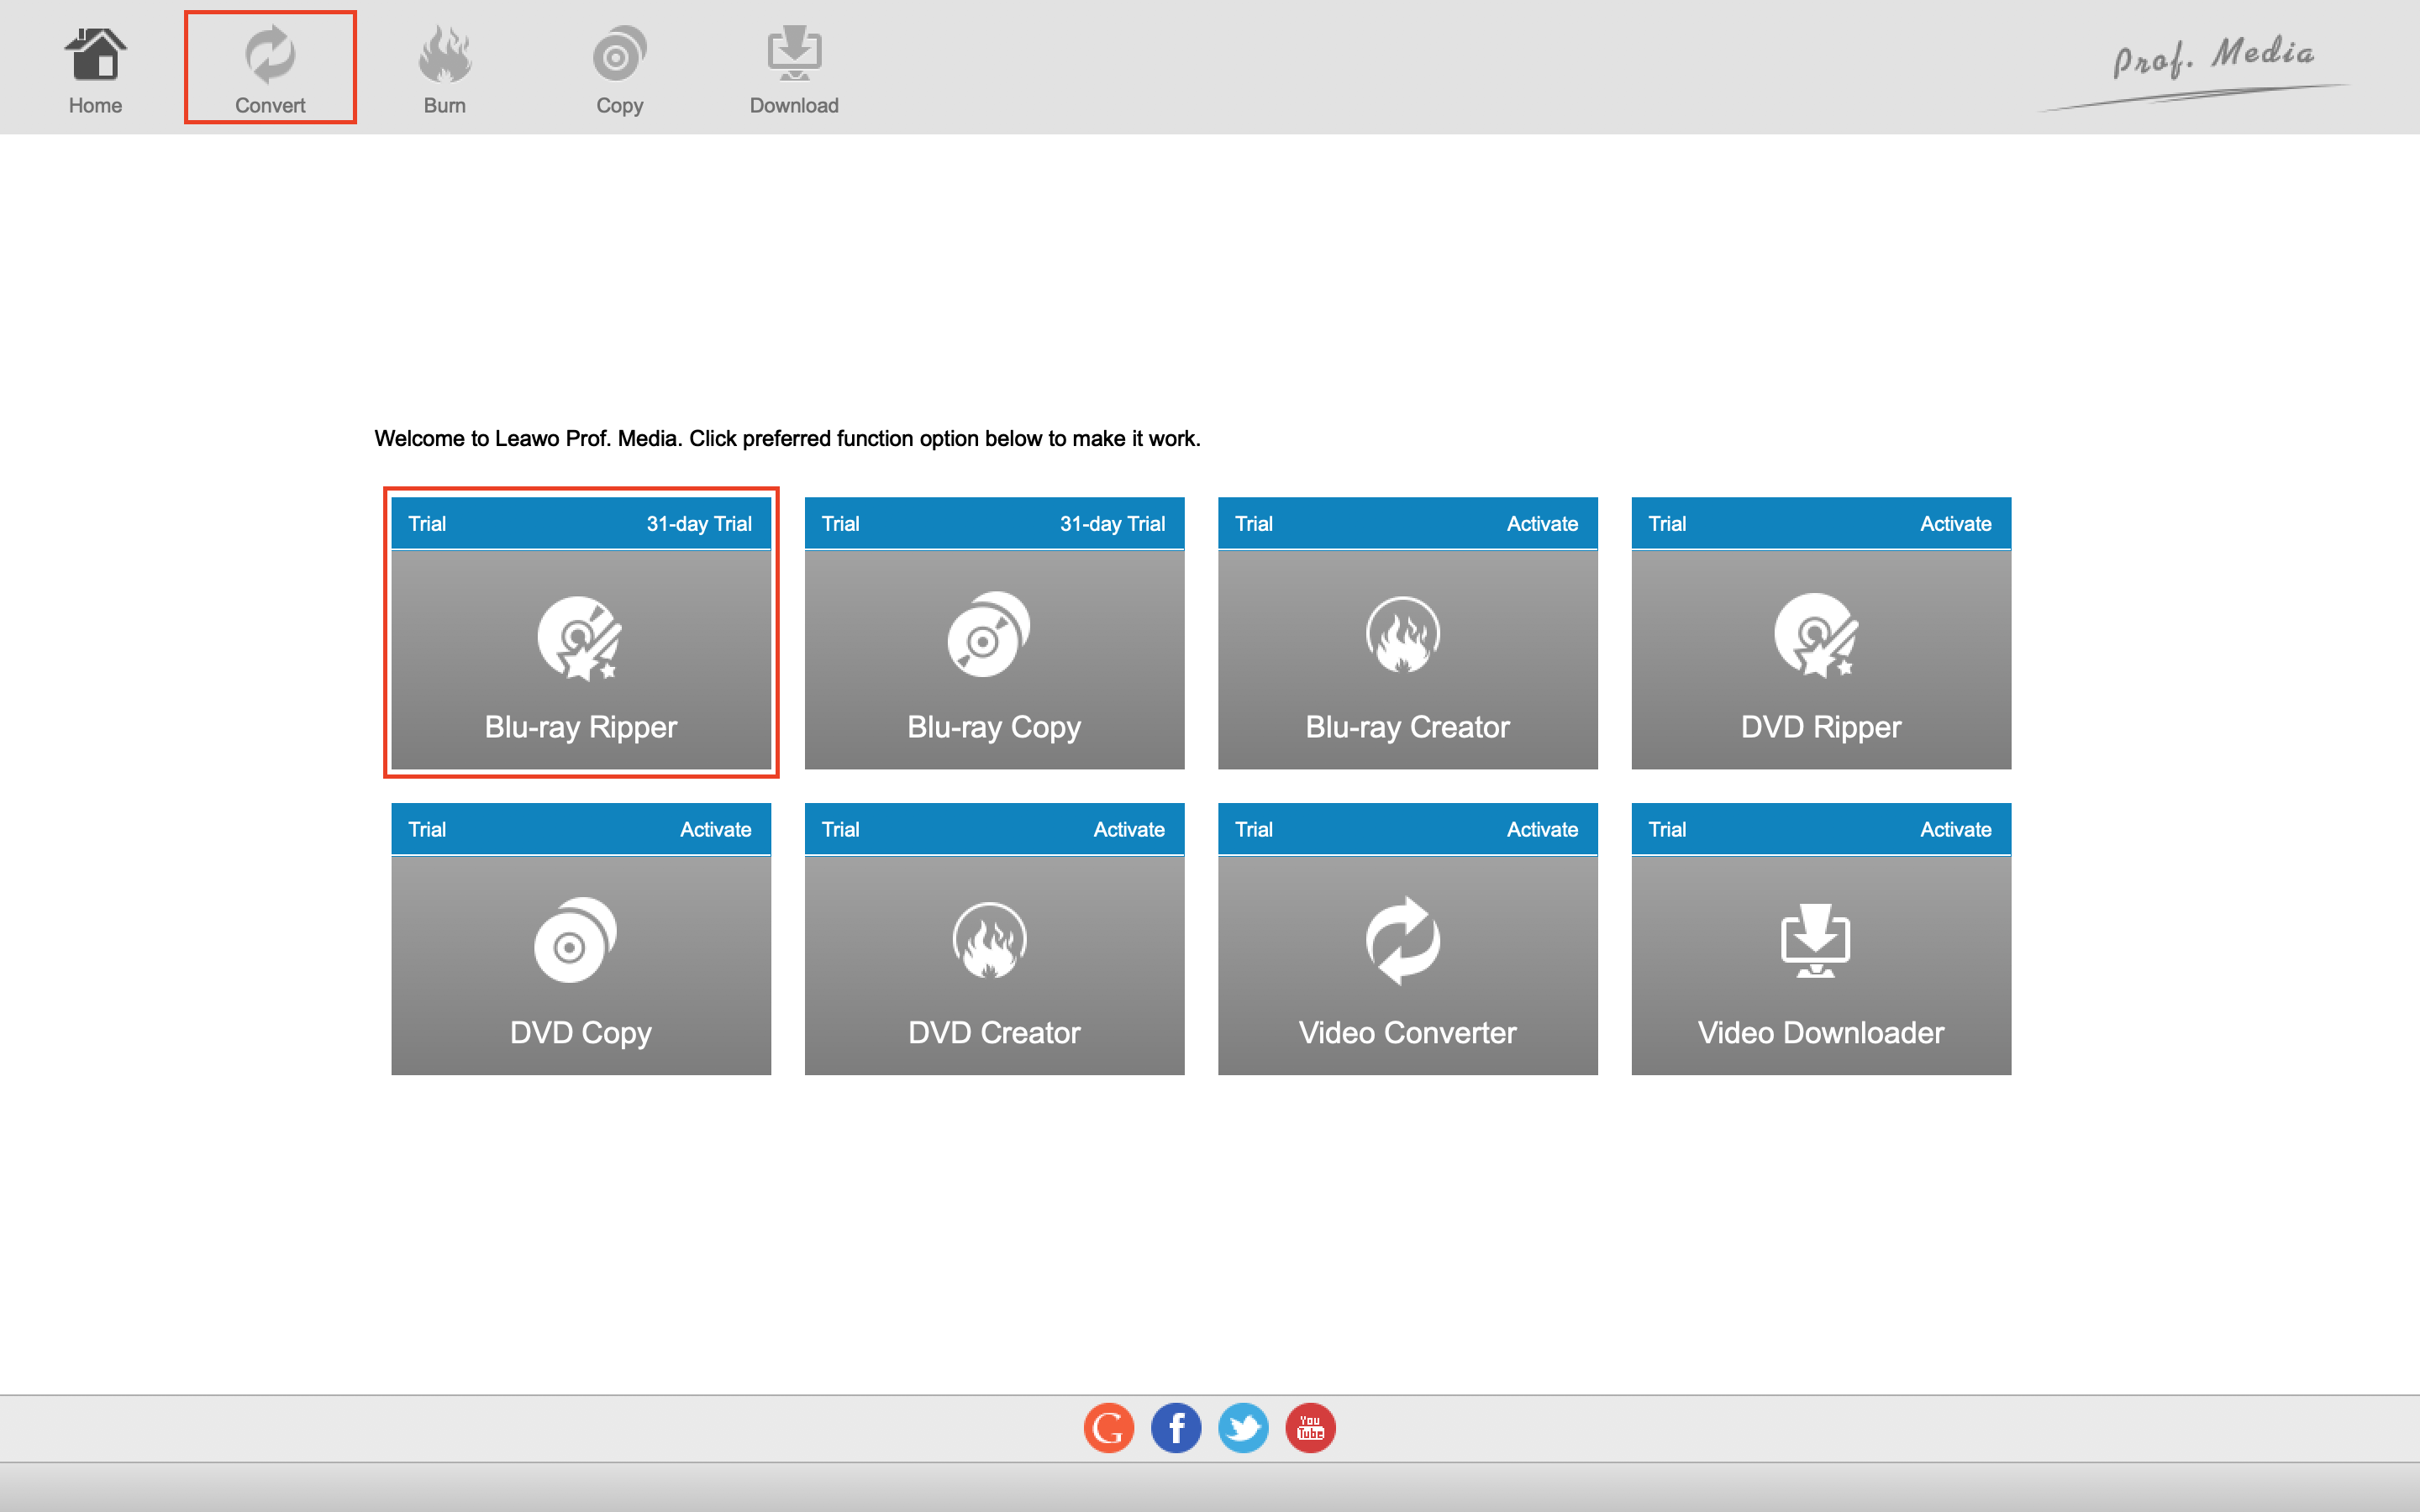The image size is (2420, 1512).
Task: Click Activate on the Video Downloader tile
Action: (1955, 830)
